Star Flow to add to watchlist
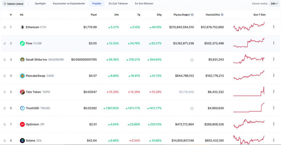The image size is (281, 145). [4, 43]
